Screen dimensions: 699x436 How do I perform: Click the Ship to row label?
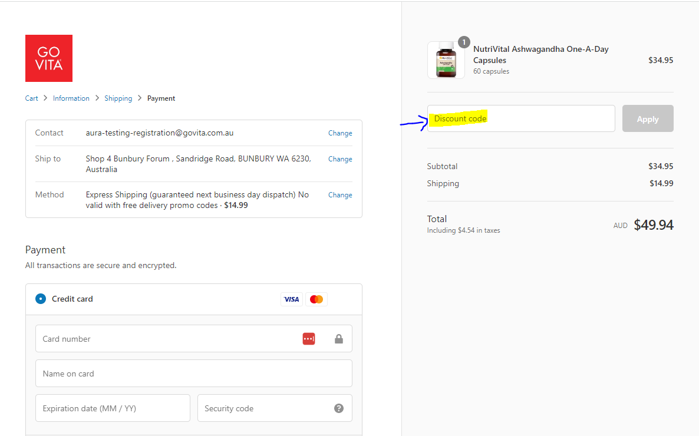48,158
